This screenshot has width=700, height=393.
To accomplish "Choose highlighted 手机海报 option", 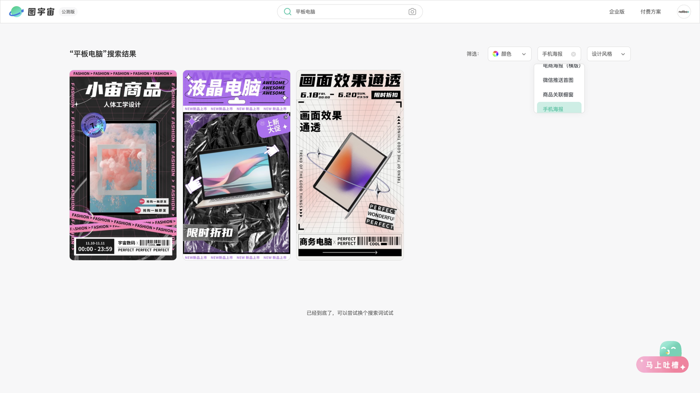I will tap(559, 108).
